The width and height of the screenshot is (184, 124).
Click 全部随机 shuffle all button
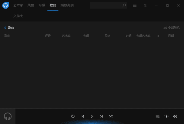point(172,28)
